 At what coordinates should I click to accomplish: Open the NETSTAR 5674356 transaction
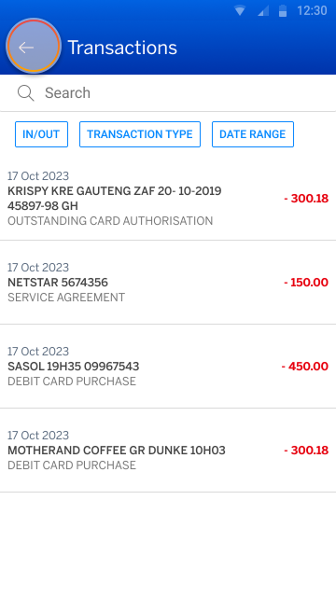tap(168, 283)
